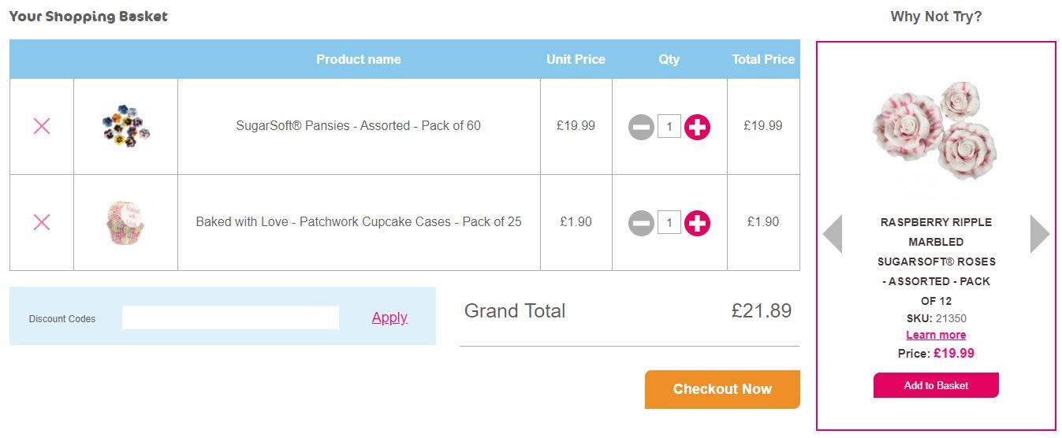Remove SugarSoft Pansies from basket

click(42, 126)
